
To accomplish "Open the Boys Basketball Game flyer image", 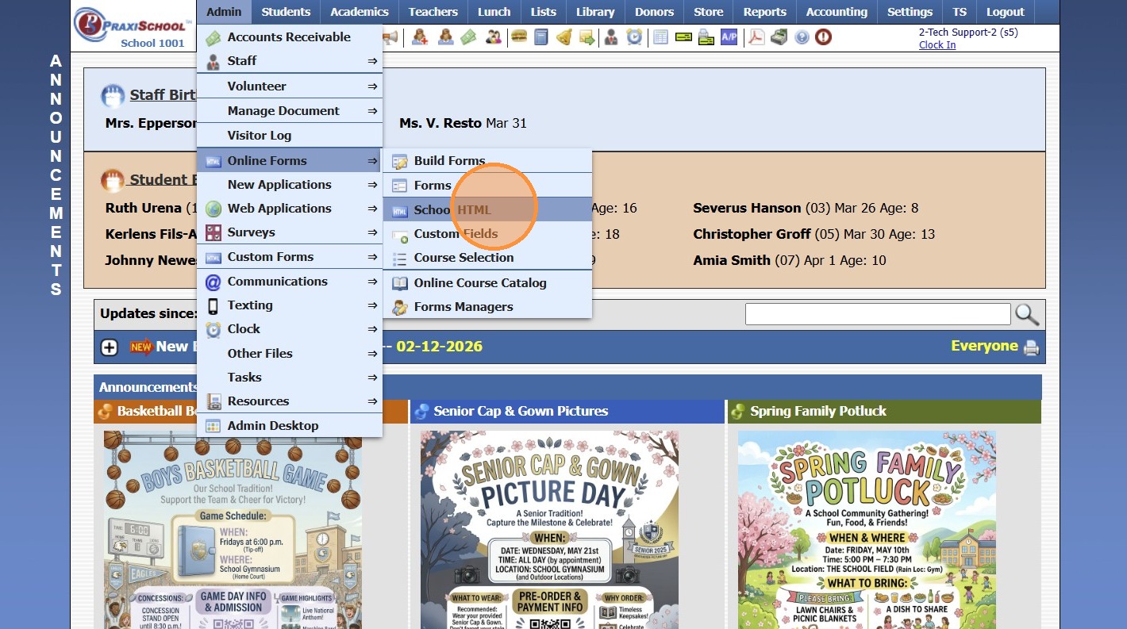I will pos(233,530).
